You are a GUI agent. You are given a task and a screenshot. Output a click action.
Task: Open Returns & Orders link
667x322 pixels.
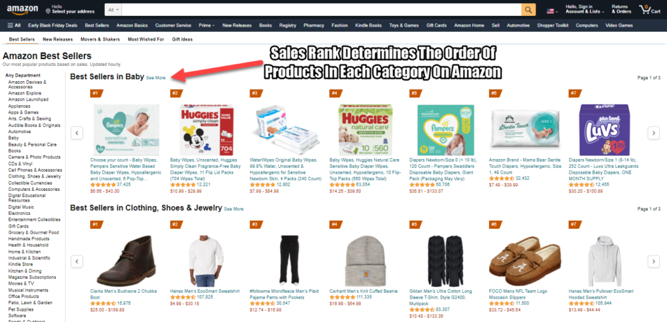click(x=621, y=9)
